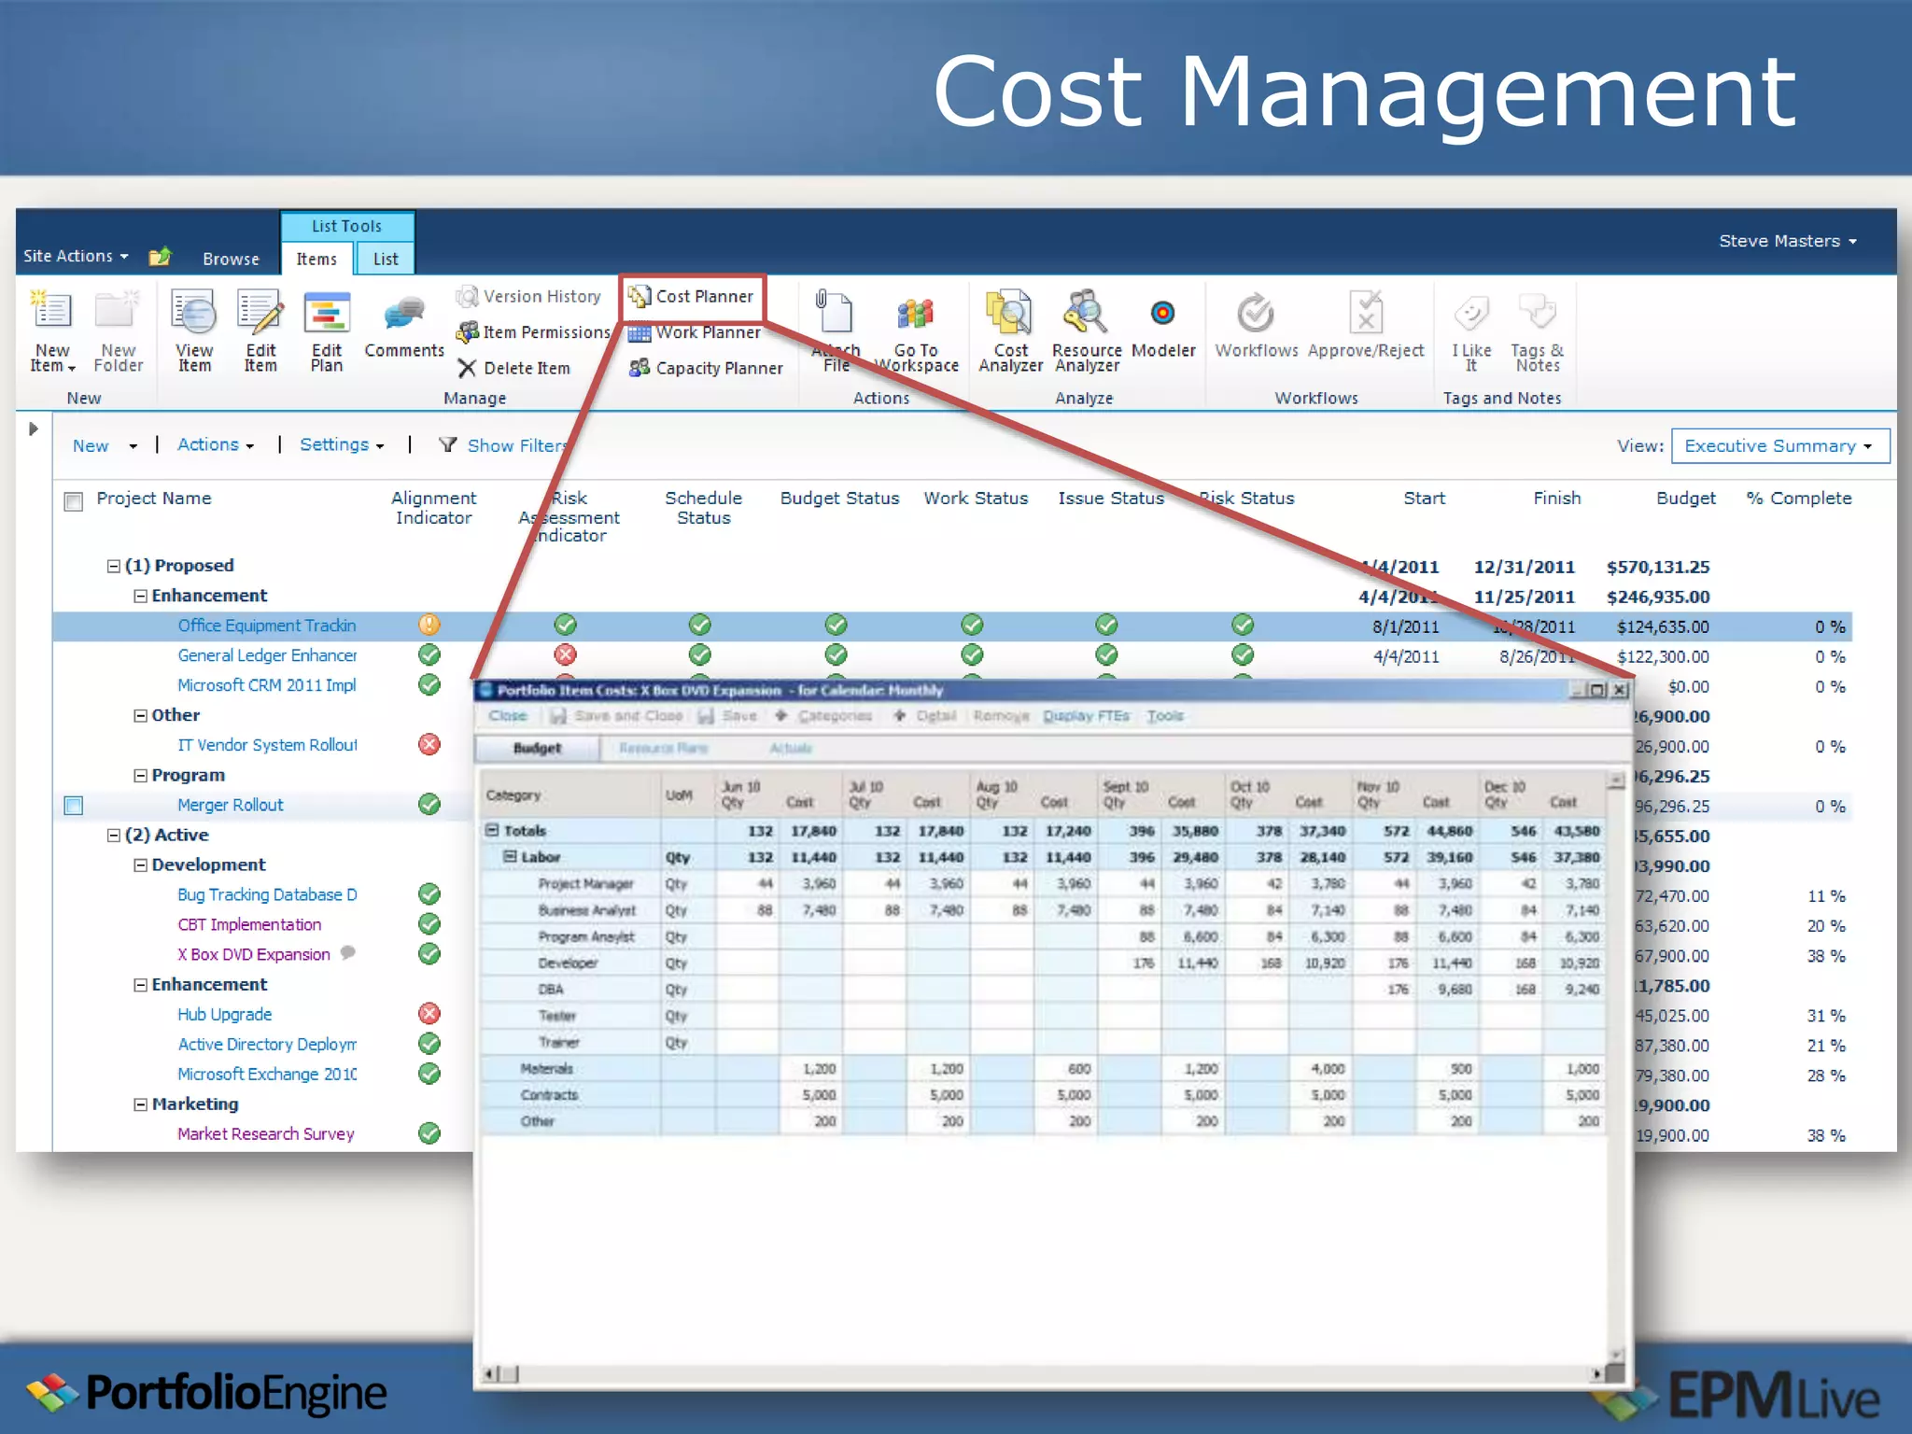Image resolution: width=1912 pixels, height=1434 pixels.
Task: Collapse the Other group under Proposed
Action: coord(140,715)
